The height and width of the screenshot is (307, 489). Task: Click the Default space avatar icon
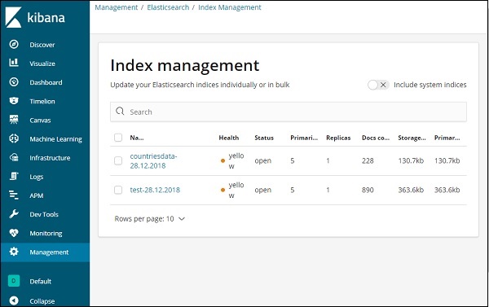[14, 281]
